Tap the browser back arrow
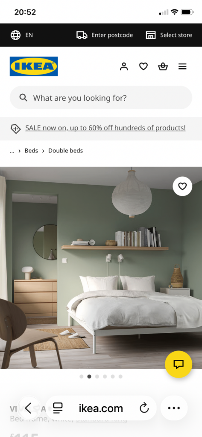202x437 pixels. (x=28, y=408)
